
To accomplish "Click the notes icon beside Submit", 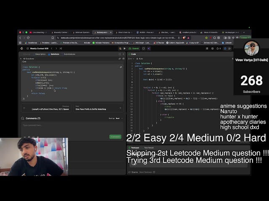I will (x=143, y=49).
